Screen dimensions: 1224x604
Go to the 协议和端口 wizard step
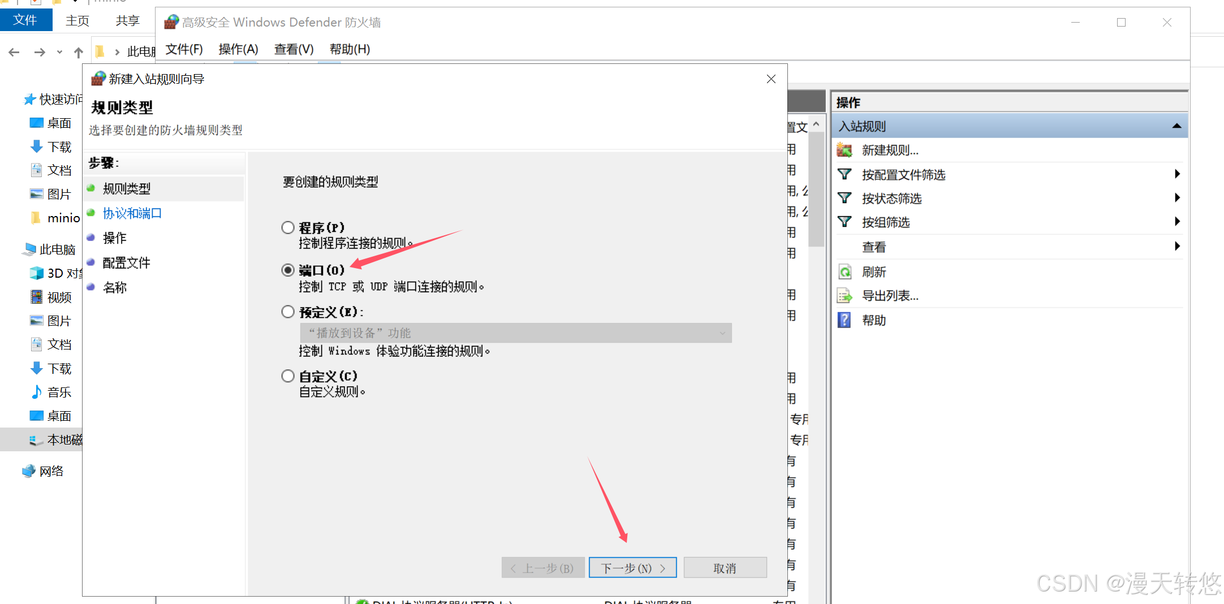(x=132, y=213)
